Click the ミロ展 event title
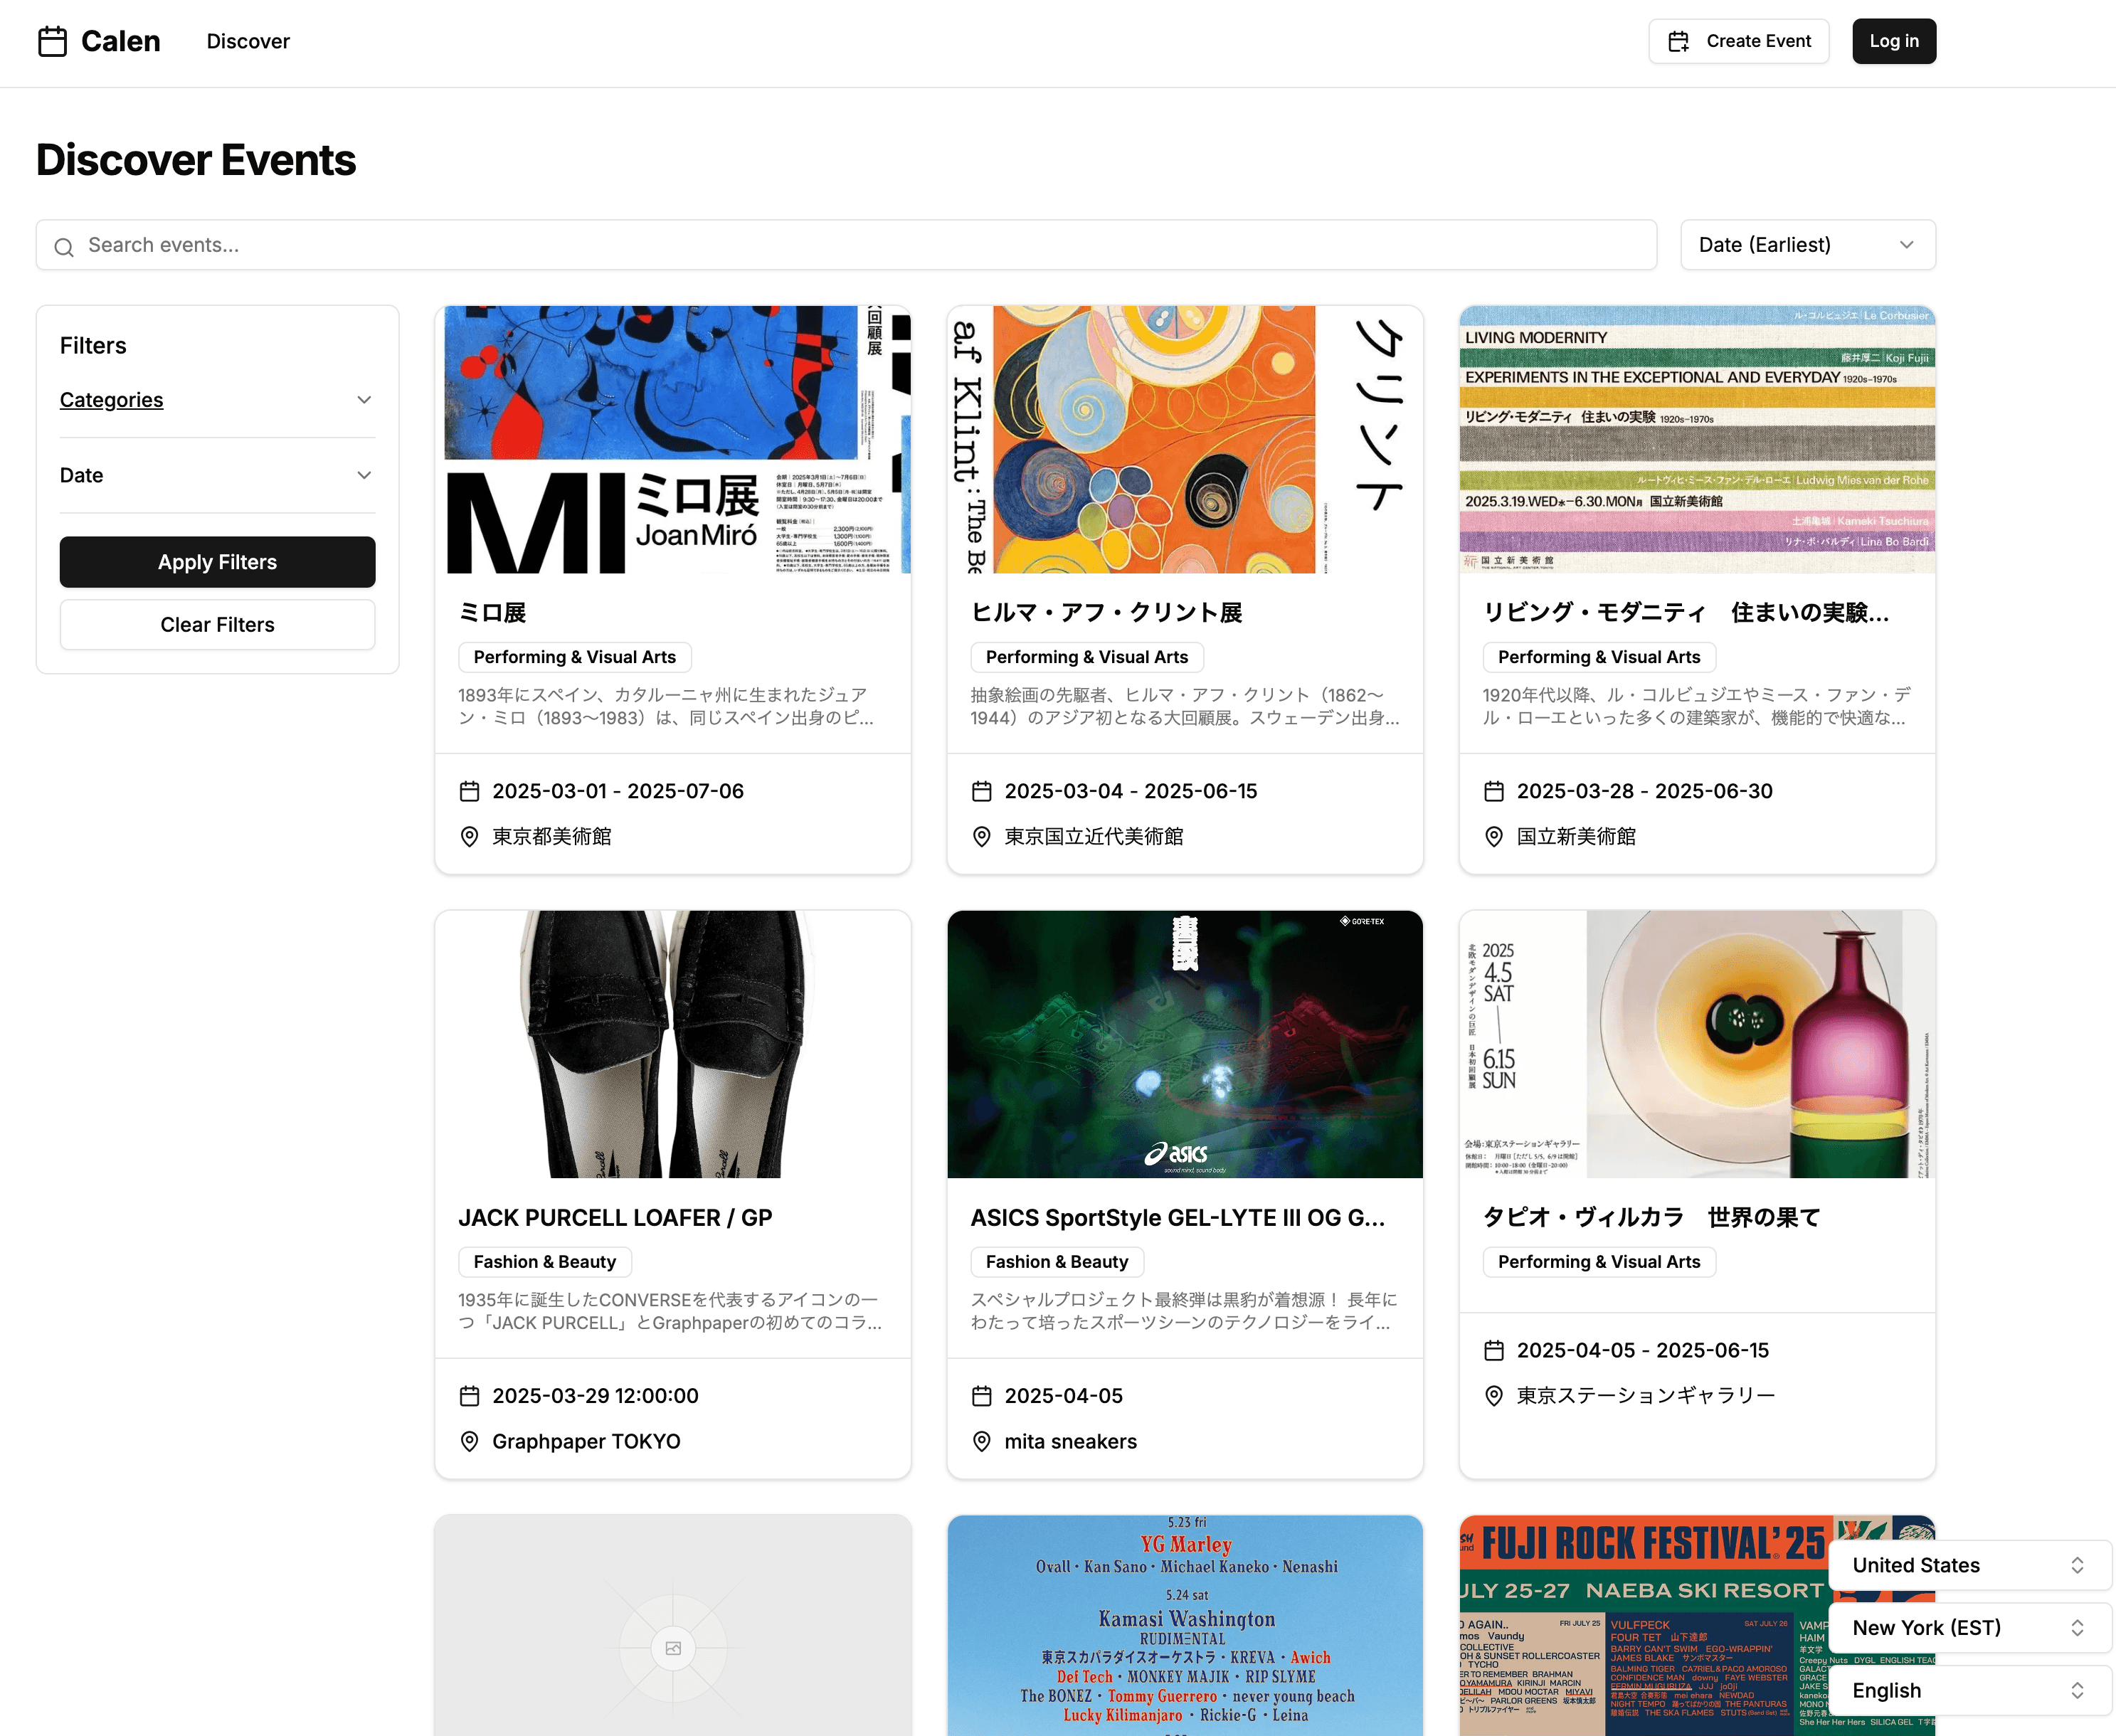 492,613
